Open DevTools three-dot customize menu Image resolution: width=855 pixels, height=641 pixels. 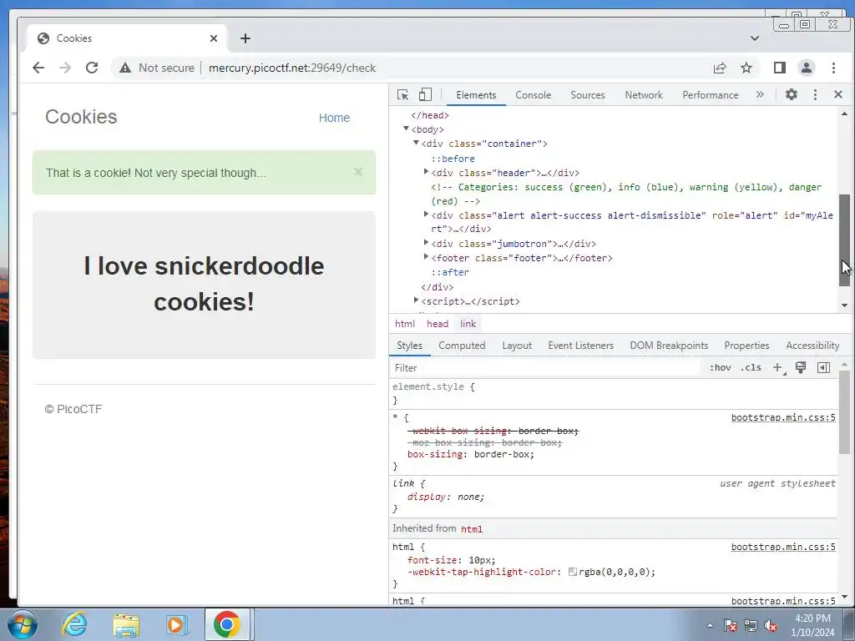tap(815, 95)
